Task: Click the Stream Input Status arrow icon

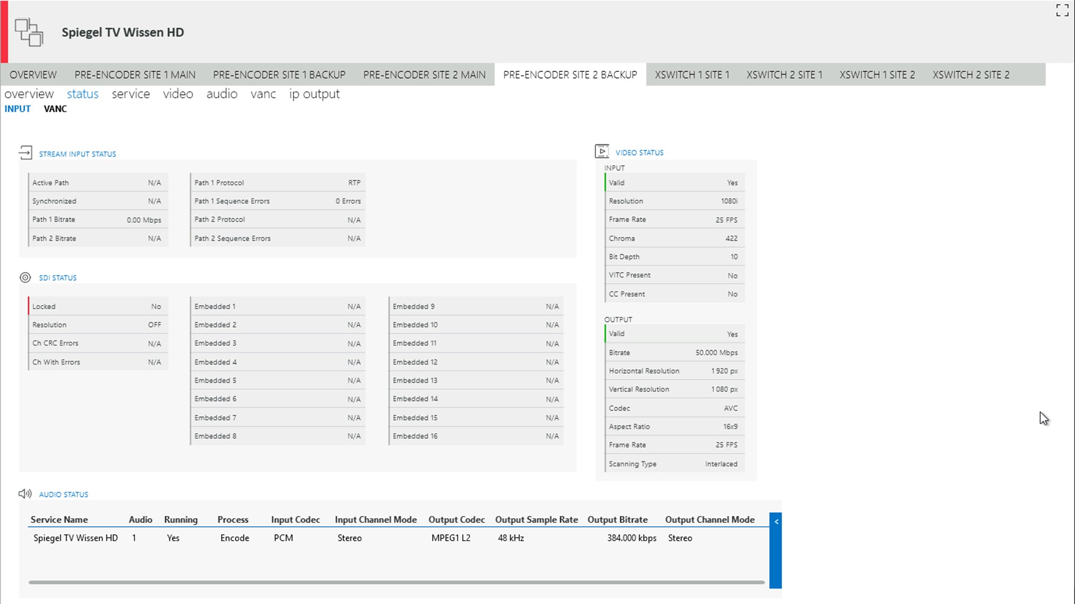Action: click(25, 153)
